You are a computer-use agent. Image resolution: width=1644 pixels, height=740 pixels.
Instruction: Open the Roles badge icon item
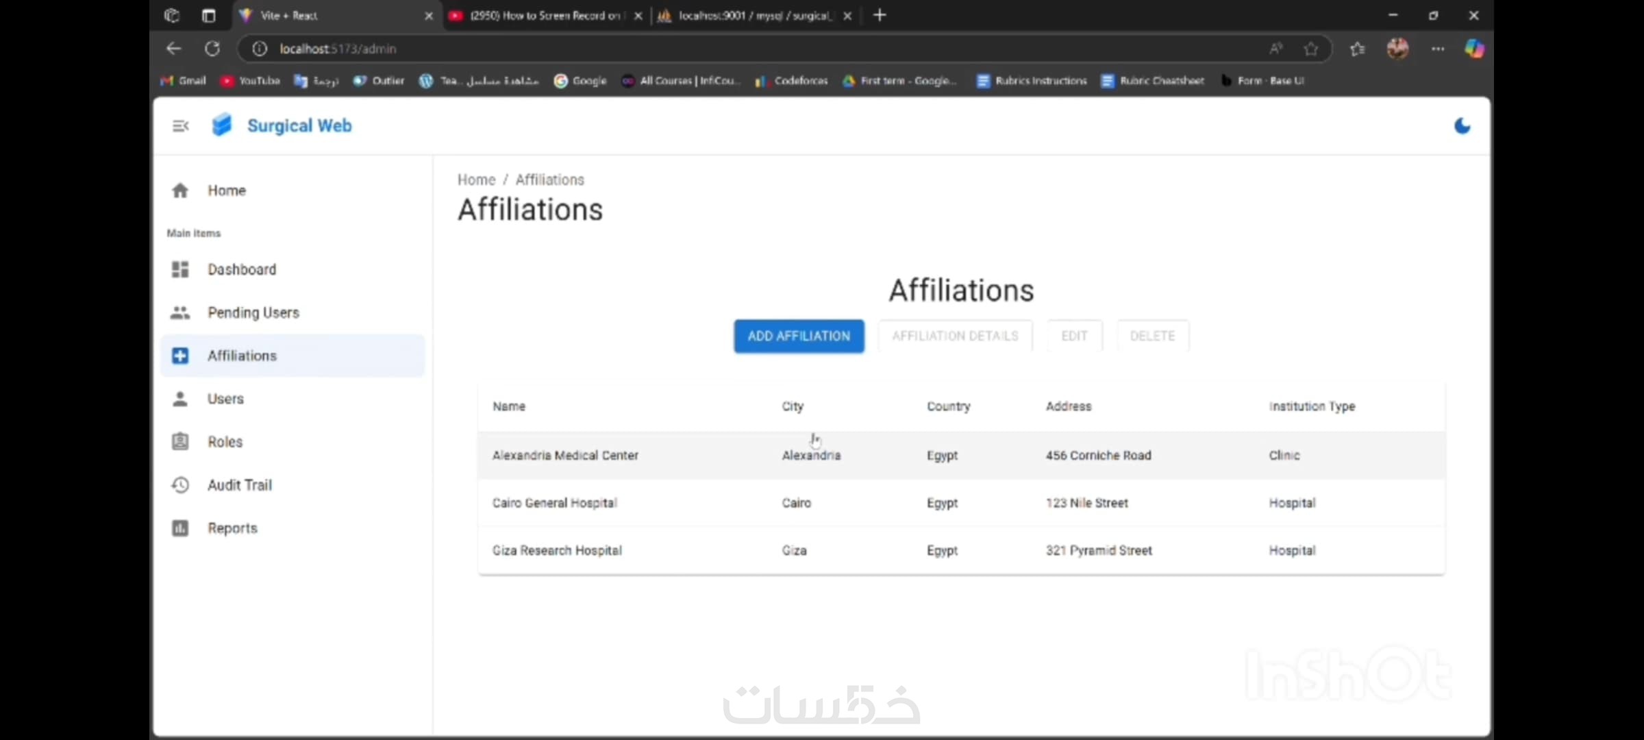[180, 442]
